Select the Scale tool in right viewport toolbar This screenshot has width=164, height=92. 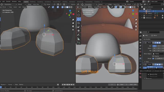(79, 27)
